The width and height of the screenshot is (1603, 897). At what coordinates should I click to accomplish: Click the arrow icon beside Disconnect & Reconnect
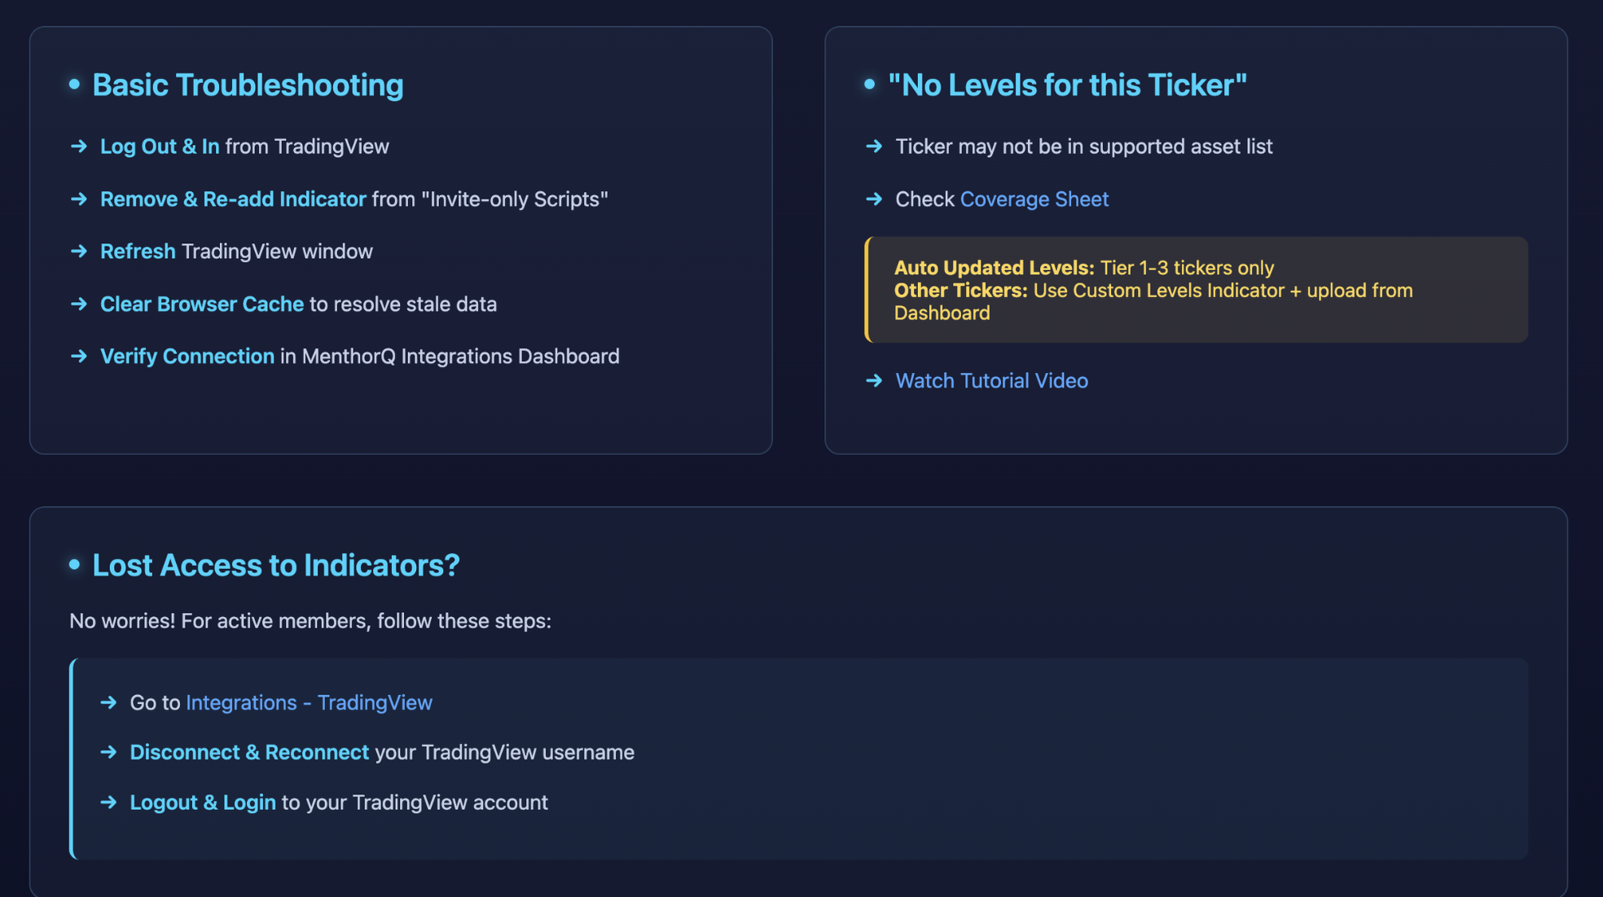[109, 752]
